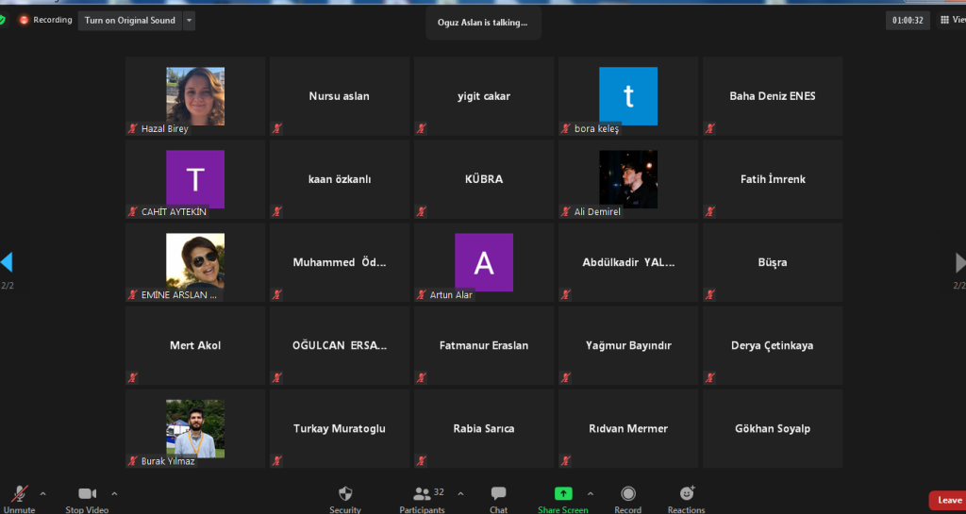The width and height of the screenshot is (966, 514).
Task: Open the Security shield icon
Action: pos(345,493)
